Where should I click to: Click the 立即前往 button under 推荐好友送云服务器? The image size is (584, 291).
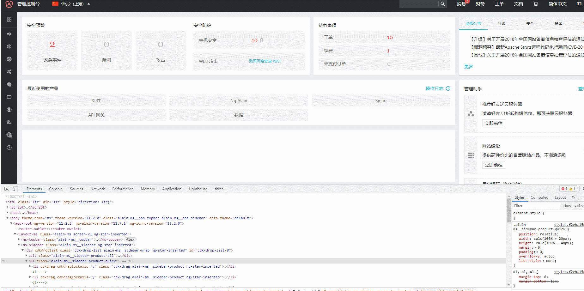493,123
